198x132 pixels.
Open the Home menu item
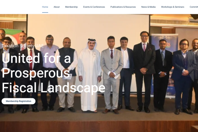tap(45, 7)
